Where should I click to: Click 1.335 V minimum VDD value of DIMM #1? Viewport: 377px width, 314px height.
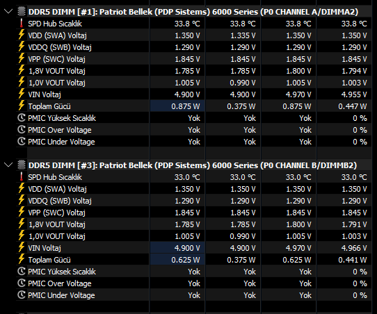(x=243, y=35)
